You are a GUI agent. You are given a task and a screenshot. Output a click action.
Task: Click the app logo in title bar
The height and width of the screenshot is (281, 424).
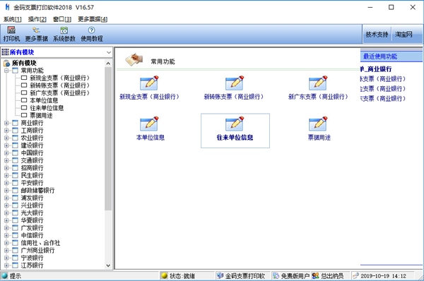coord(7,7)
